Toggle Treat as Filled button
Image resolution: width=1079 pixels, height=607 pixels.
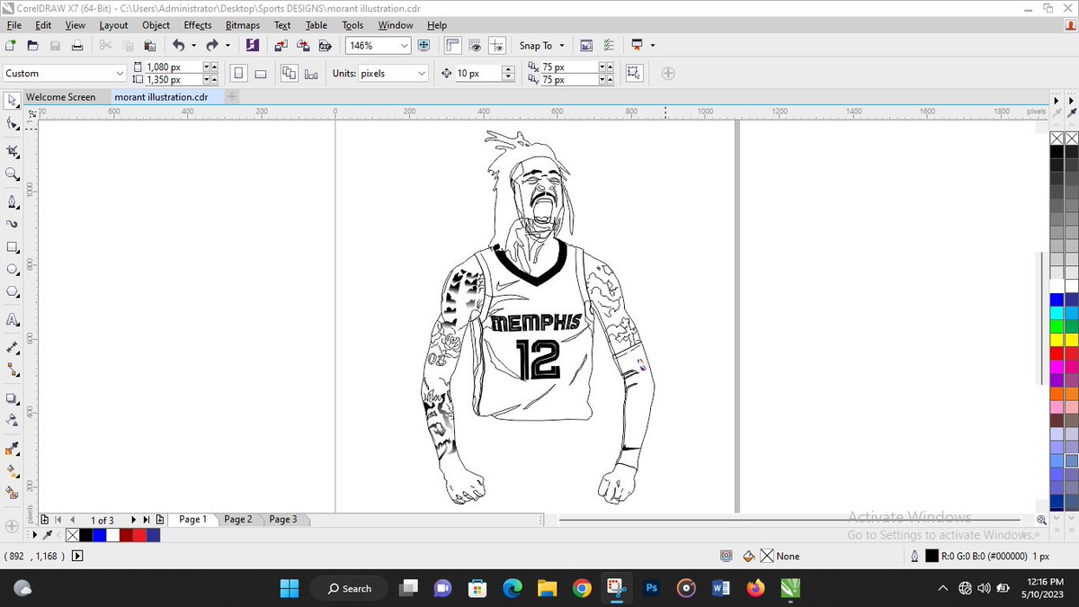[x=636, y=74]
